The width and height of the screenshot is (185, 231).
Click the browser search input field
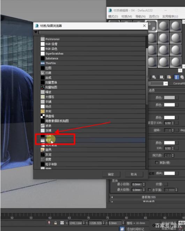tap(93, 32)
